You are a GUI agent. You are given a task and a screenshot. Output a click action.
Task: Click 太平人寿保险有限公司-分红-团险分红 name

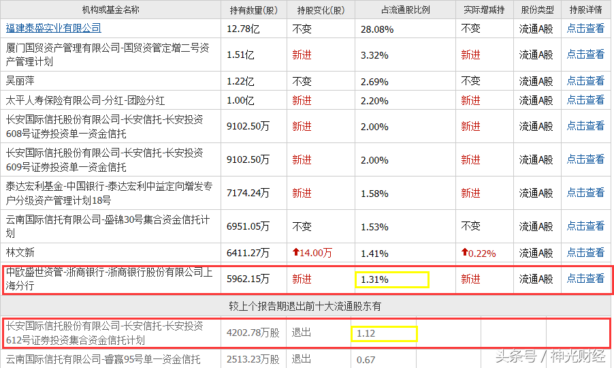85,100
